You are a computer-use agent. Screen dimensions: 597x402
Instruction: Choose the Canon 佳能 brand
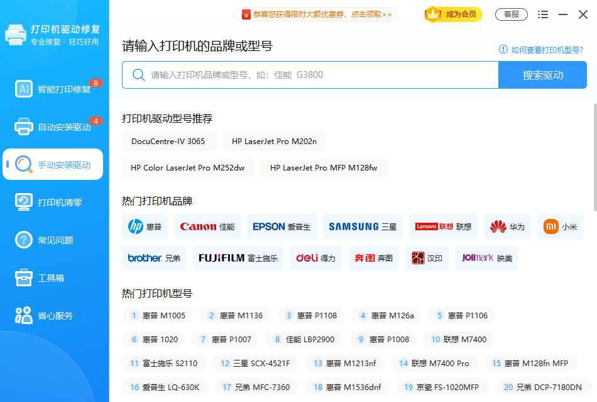(x=207, y=226)
